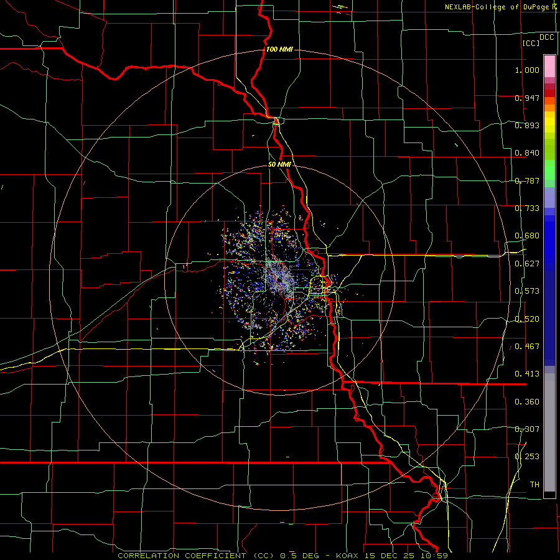
Task: Select the 0.733 legend value
Action: 527,208
